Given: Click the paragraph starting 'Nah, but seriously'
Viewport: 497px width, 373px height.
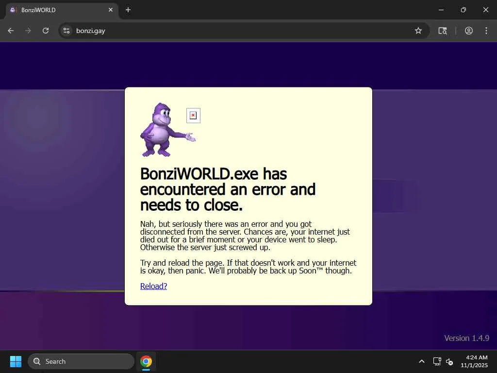Looking at the screenshot, I should click(x=245, y=236).
